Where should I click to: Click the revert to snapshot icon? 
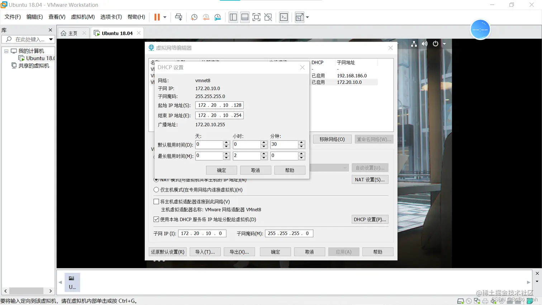206,17
